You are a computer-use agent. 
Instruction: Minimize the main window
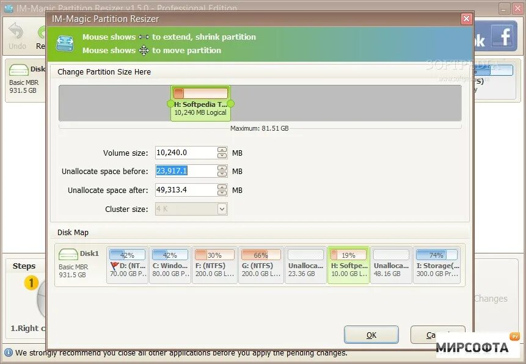pos(503,9)
